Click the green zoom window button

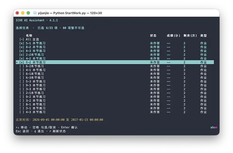click(28, 13)
